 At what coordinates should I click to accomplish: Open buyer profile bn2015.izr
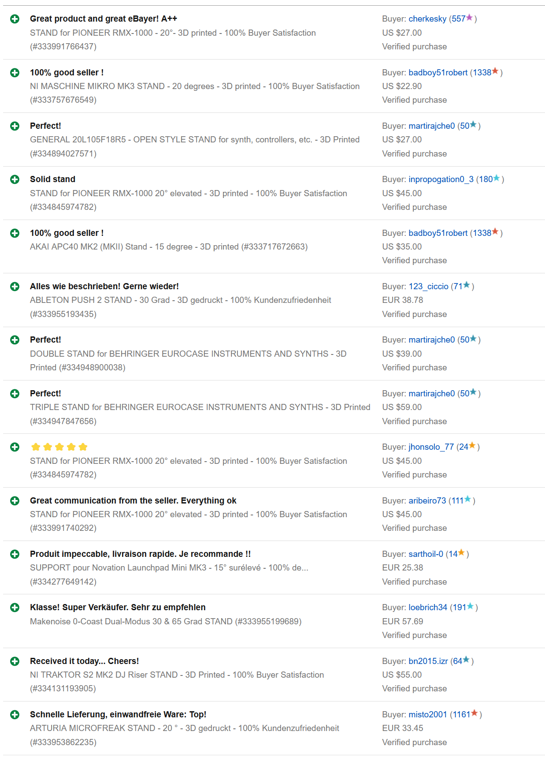pyautogui.click(x=428, y=661)
